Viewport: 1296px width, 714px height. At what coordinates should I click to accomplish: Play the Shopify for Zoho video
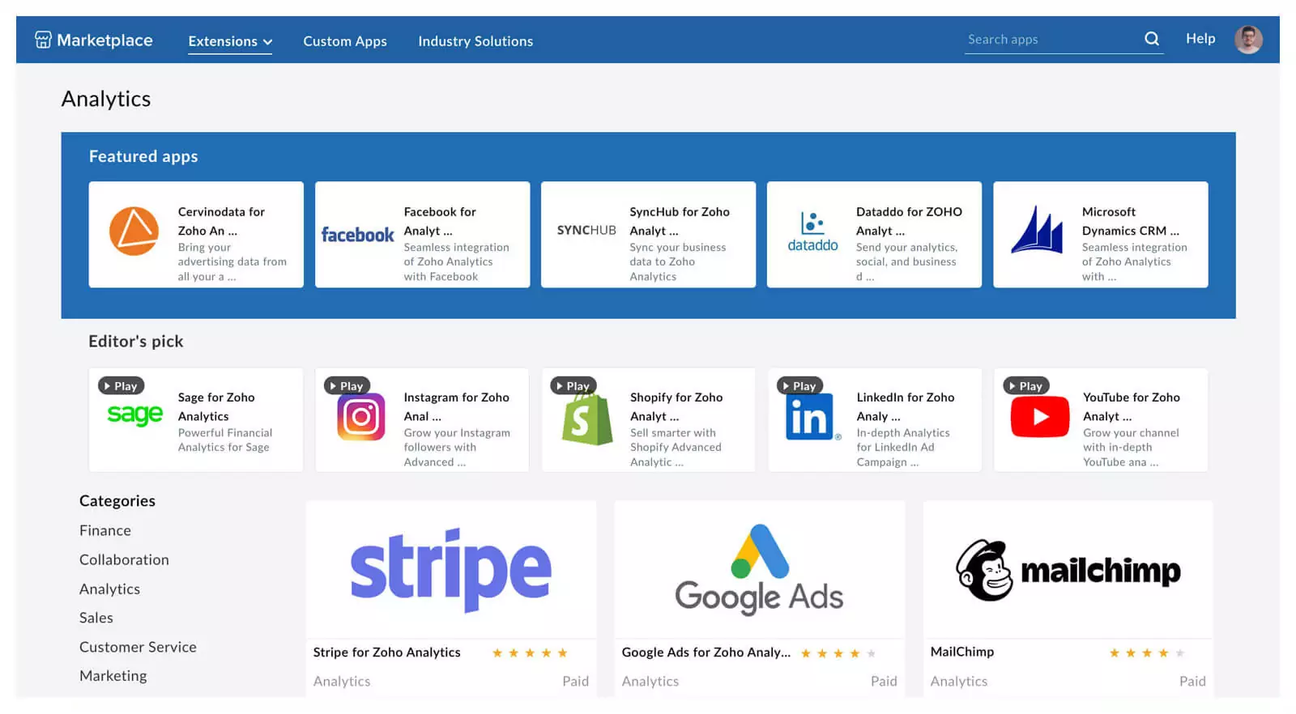pos(573,386)
